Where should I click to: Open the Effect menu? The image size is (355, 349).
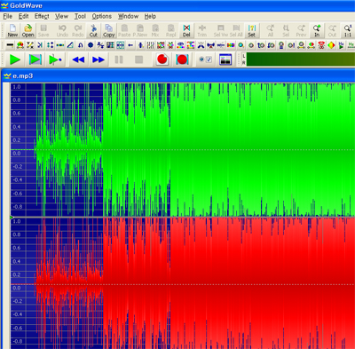tap(42, 16)
